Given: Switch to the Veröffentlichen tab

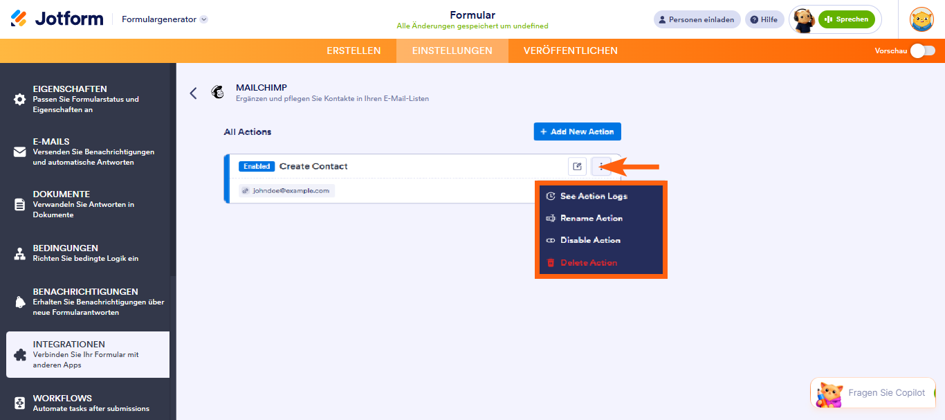Looking at the screenshot, I should point(571,51).
